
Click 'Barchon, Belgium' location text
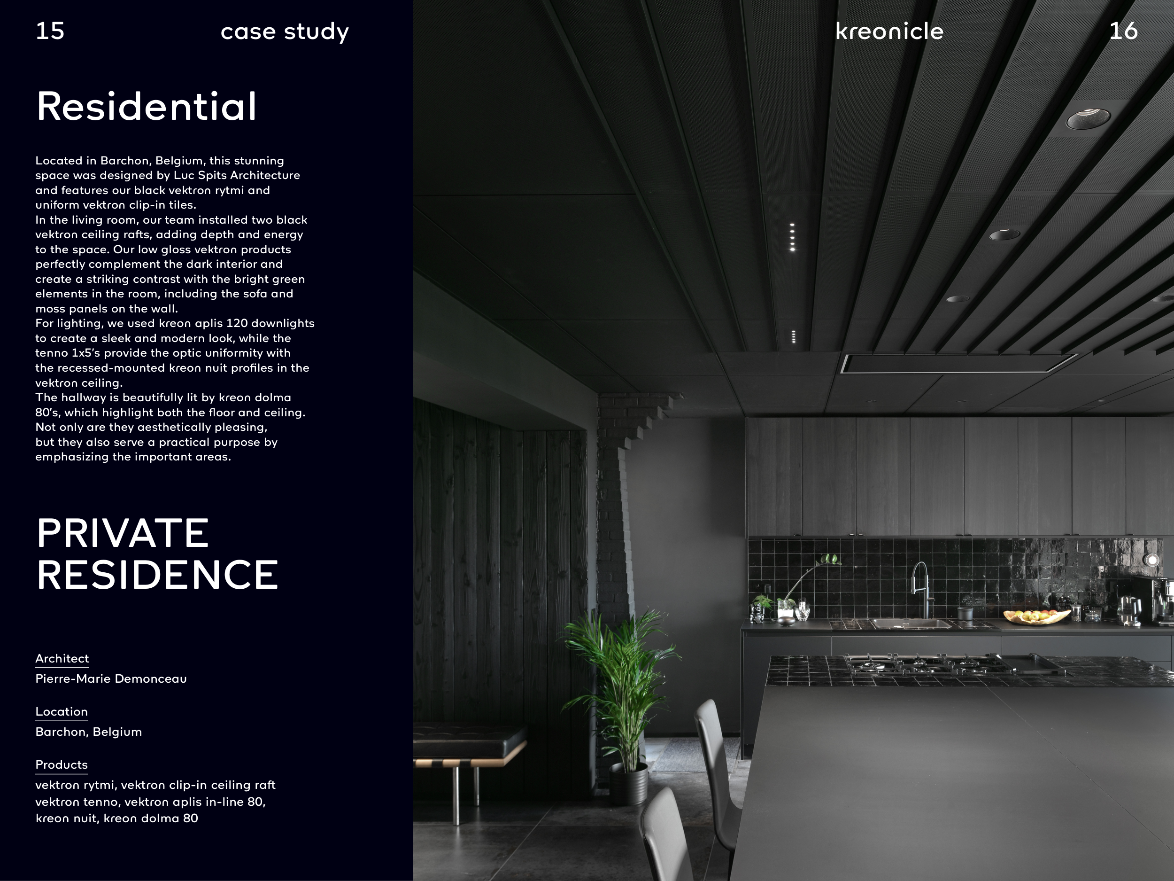(x=89, y=732)
